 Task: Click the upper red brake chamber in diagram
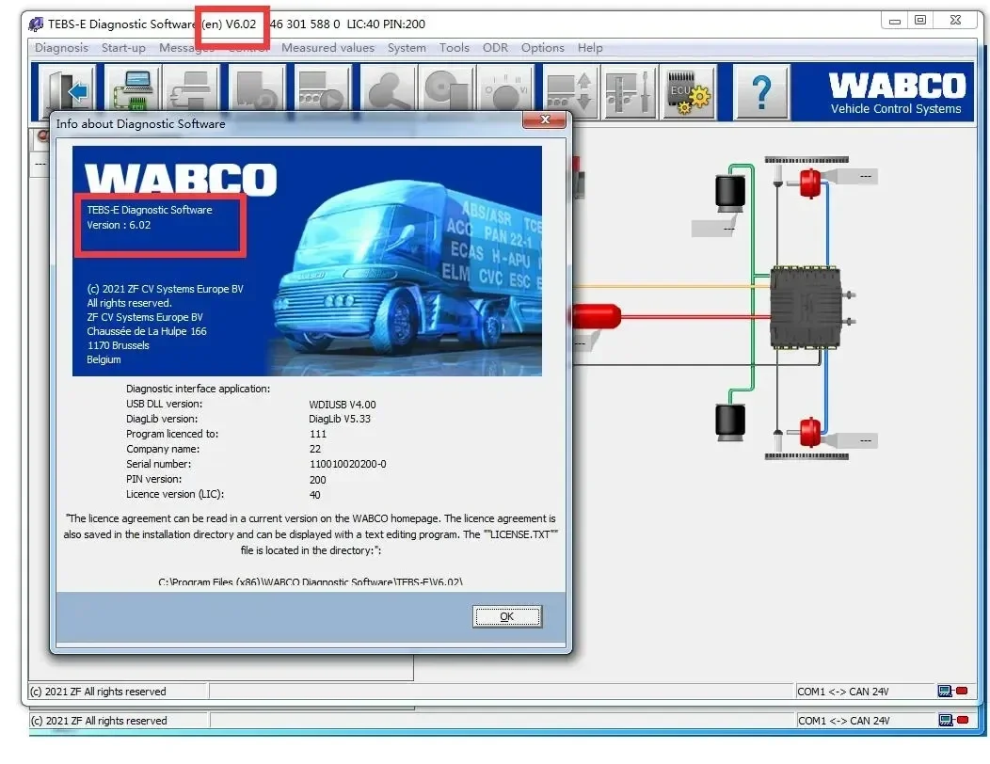coord(810,183)
